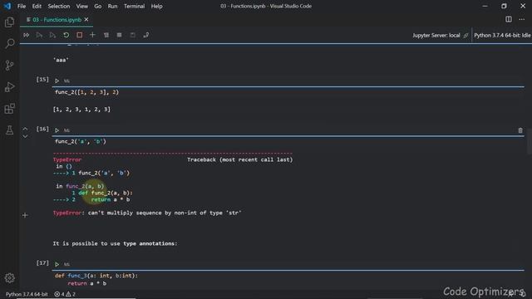The width and height of the screenshot is (532, 299).
Task: Click Run Cell and Below toolbar icon
Action: [52, 35]
